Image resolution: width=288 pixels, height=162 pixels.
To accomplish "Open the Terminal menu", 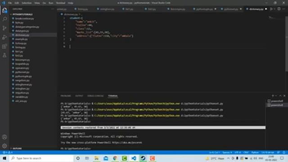I will 61,3.
